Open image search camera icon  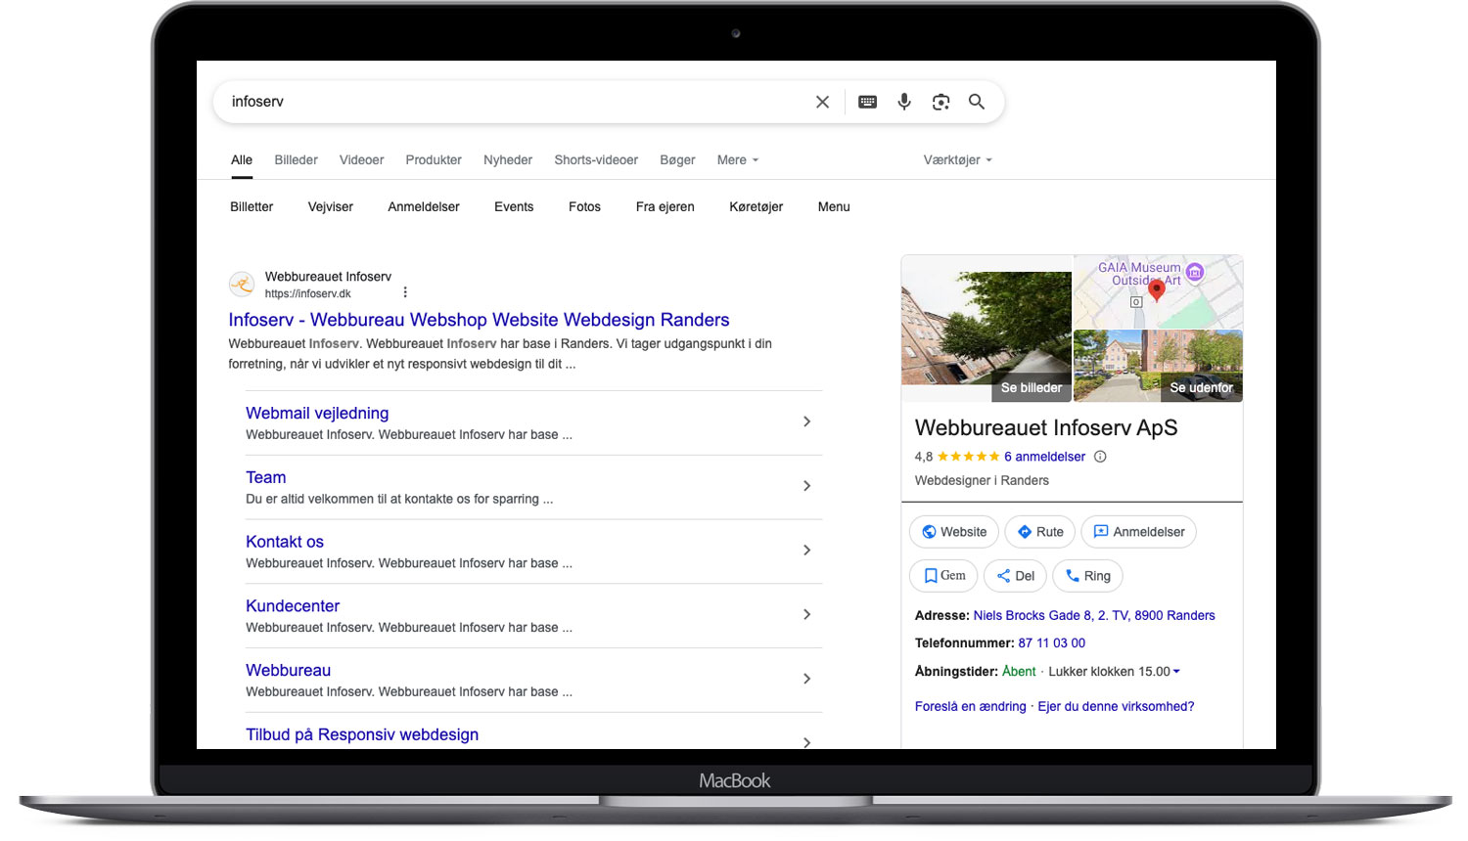940,102
